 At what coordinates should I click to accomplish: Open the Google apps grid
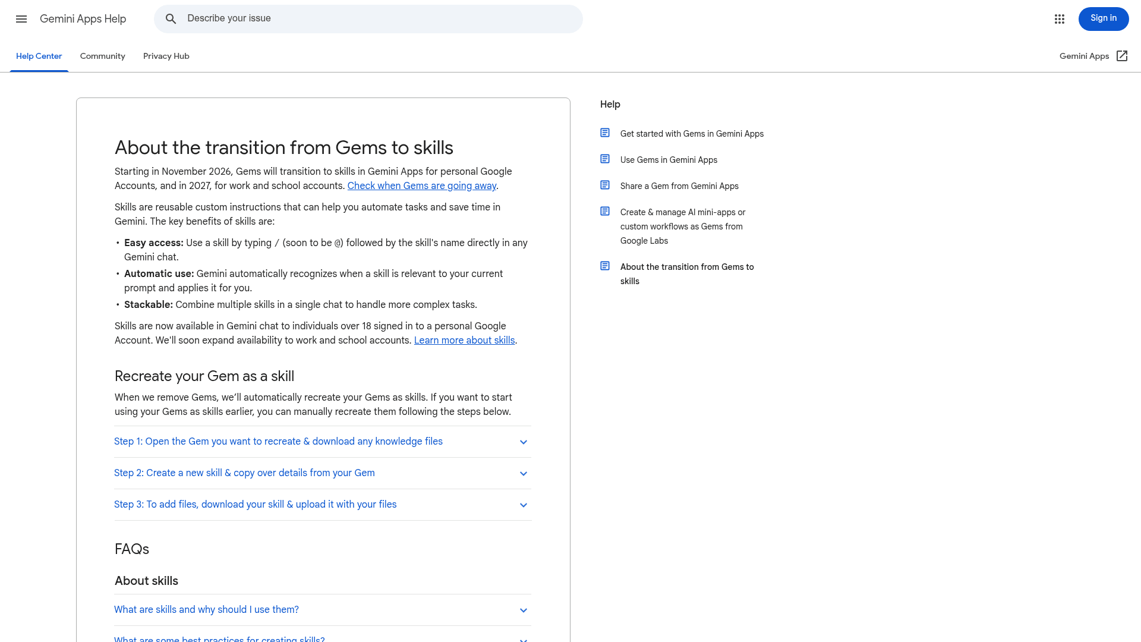click(x=1060, y=19)
